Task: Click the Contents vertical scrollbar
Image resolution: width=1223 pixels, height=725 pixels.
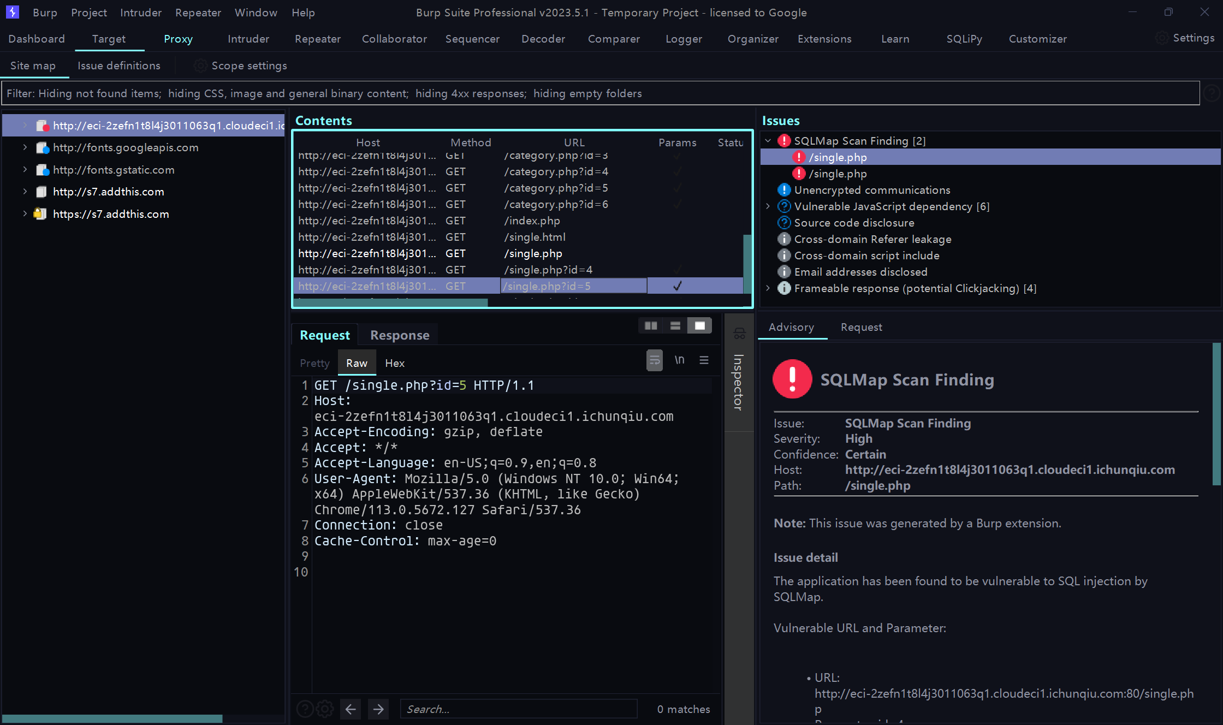Action: click(747, 265)
